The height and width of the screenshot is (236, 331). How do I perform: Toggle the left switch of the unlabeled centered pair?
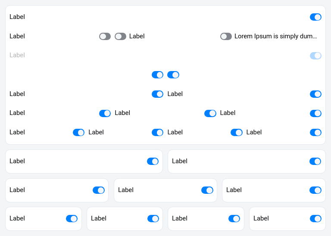[157, 75]
